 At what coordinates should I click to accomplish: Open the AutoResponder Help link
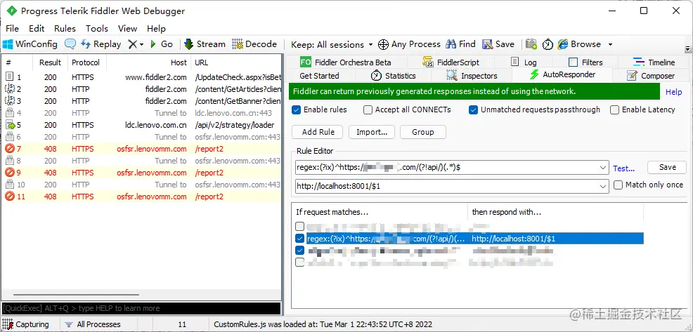[674, 92]
